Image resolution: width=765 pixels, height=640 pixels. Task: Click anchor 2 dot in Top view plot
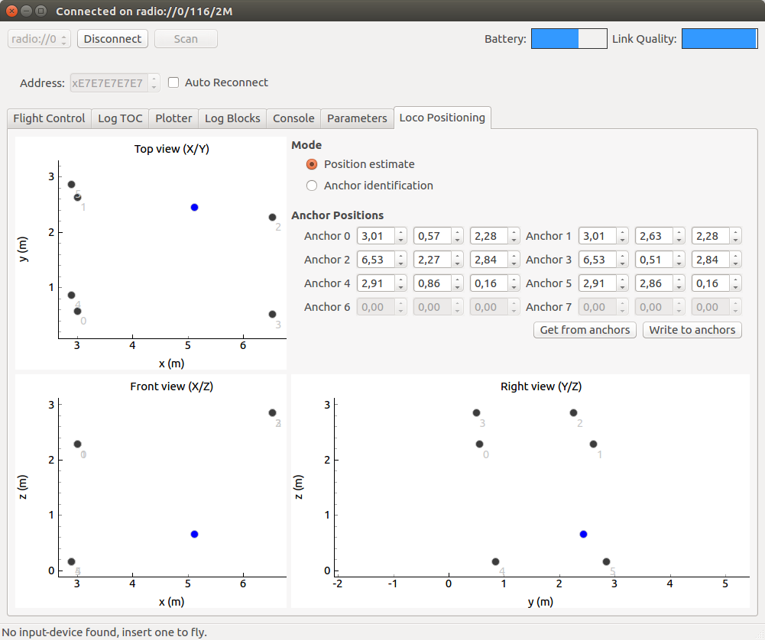[272, 217]
